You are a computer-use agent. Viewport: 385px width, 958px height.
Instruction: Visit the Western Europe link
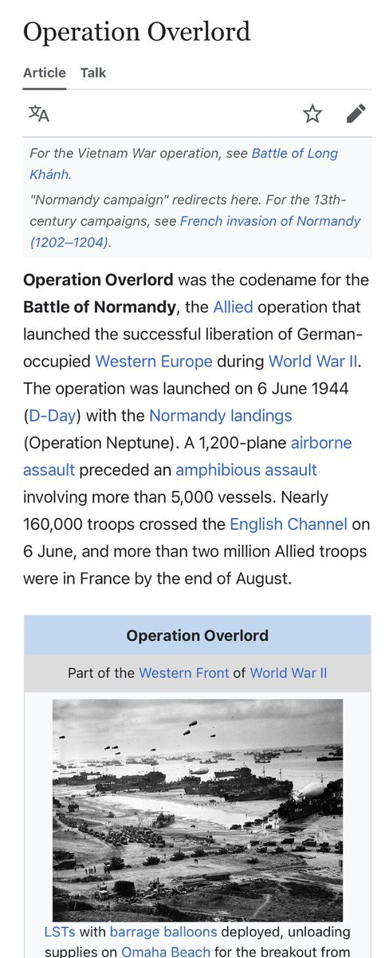154,362
